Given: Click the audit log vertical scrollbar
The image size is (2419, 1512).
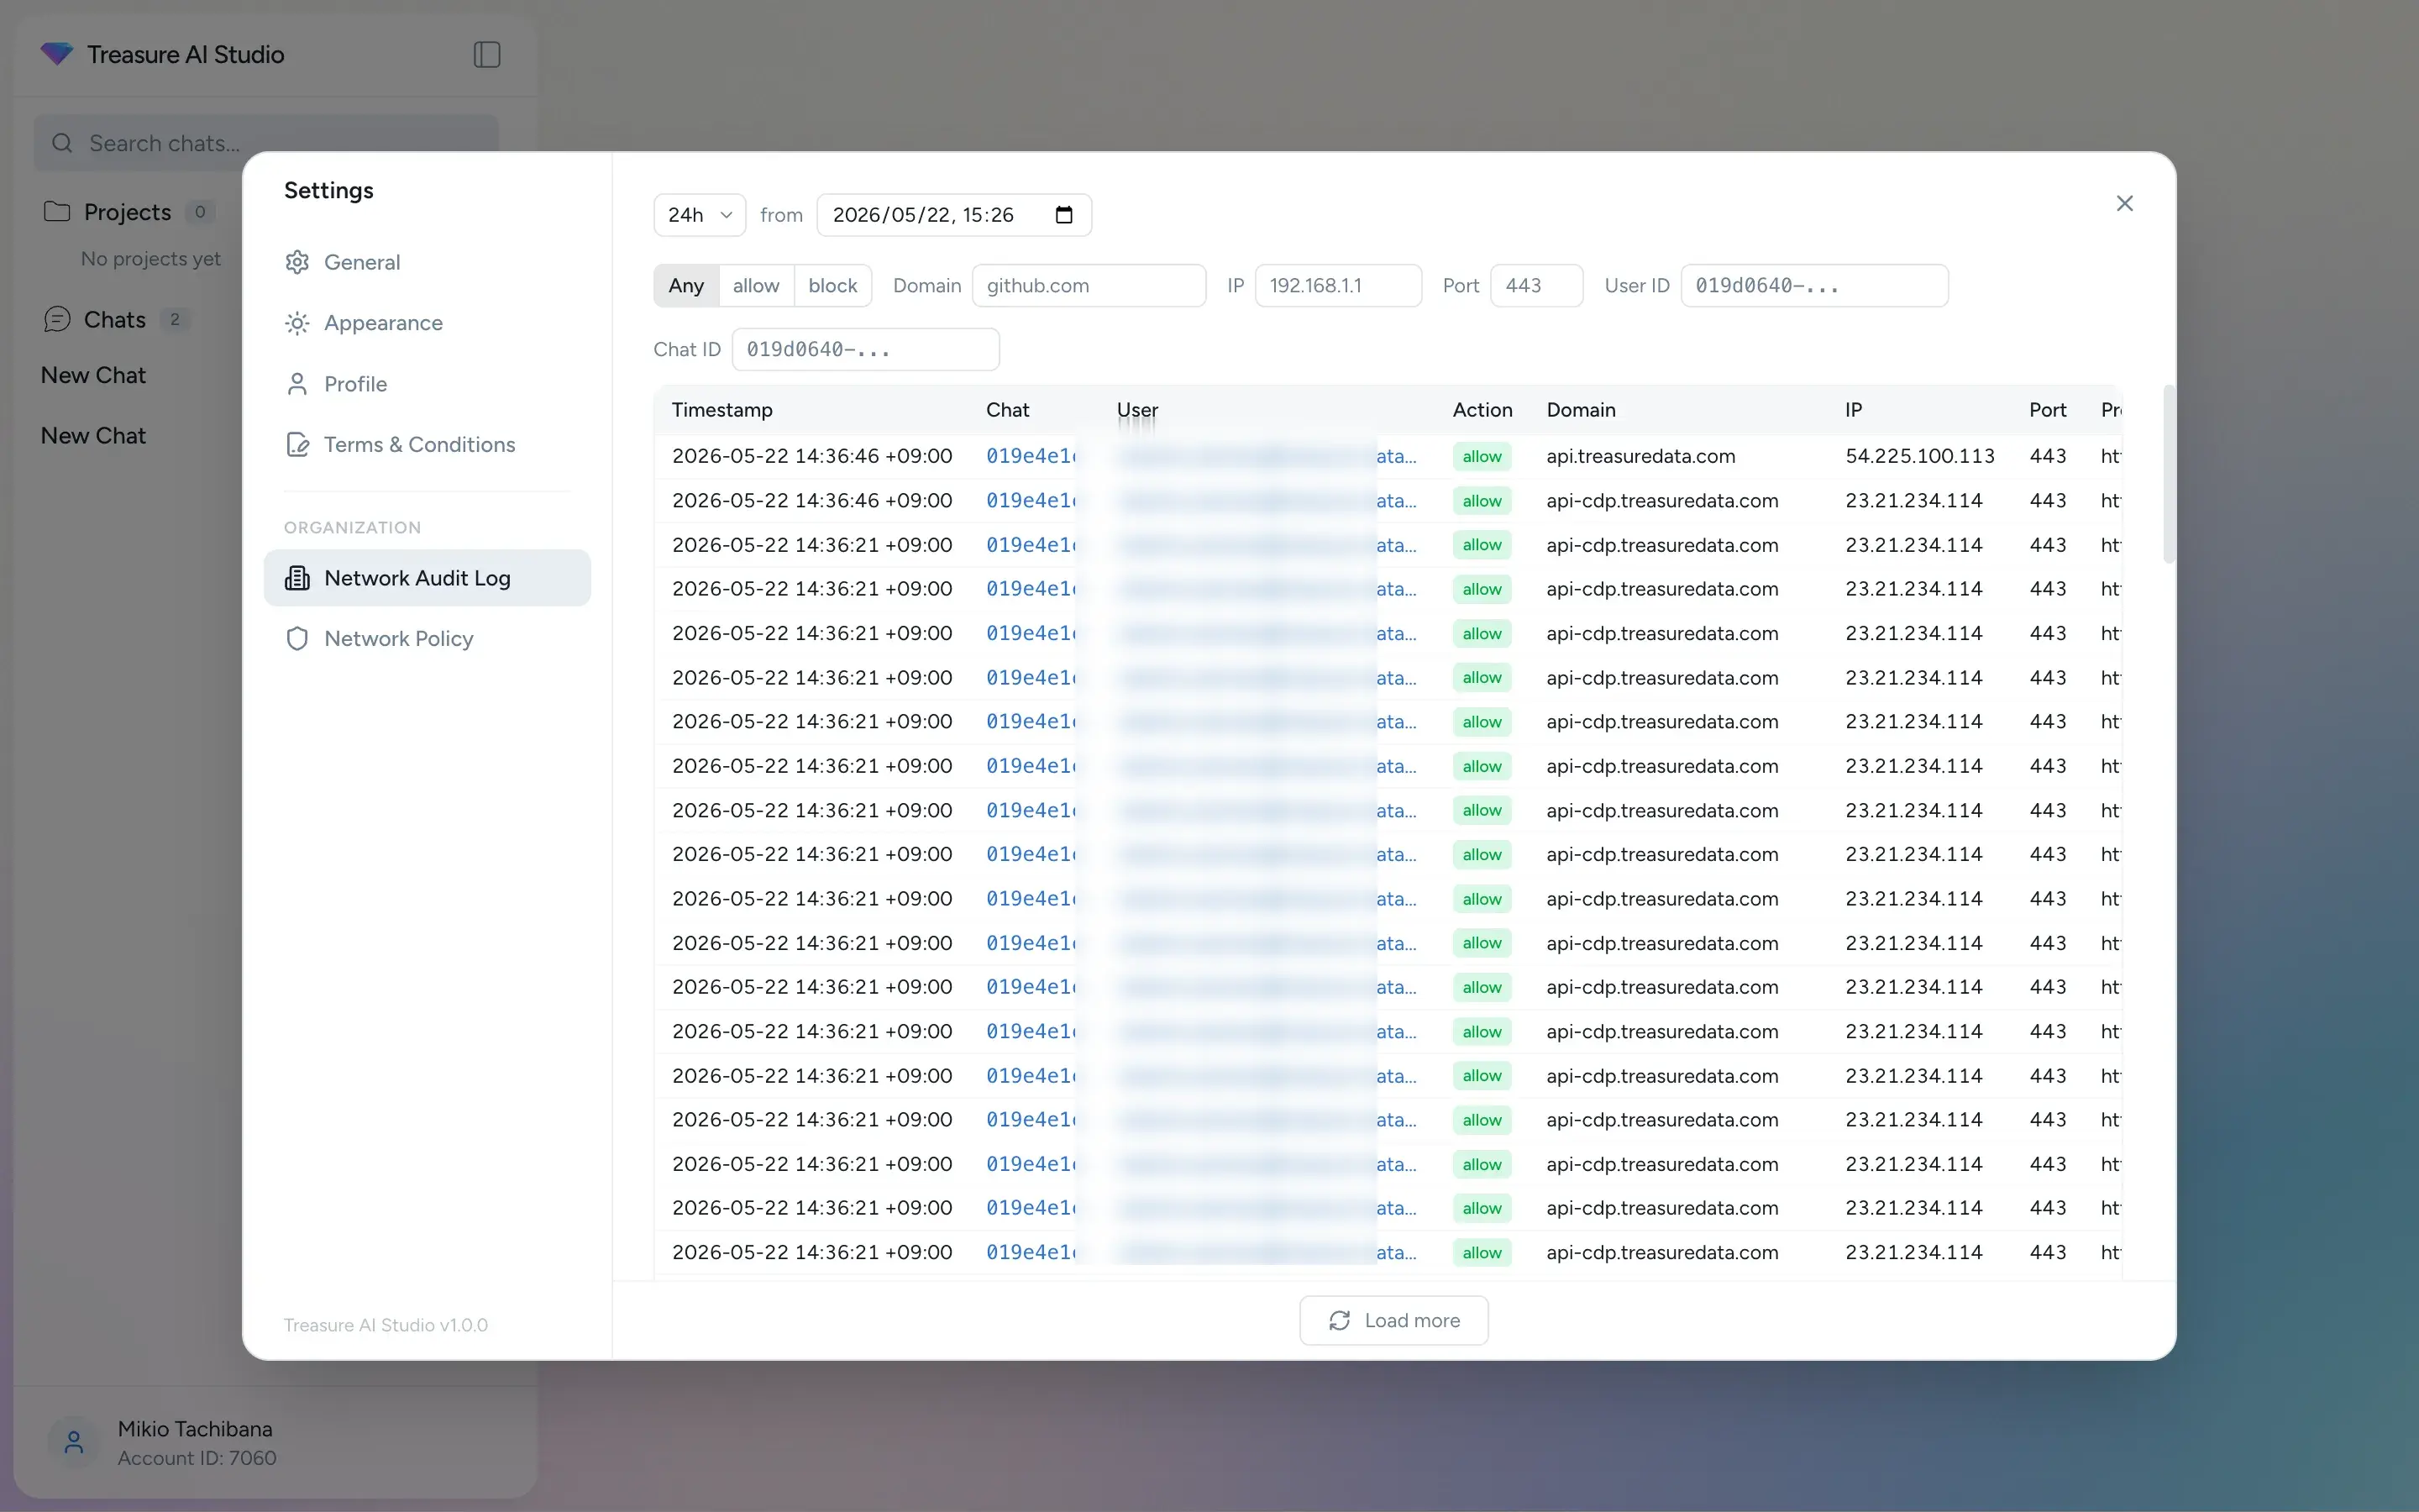Looking at the screenshot, I should pyautogui.click(x=2169, y=474).
